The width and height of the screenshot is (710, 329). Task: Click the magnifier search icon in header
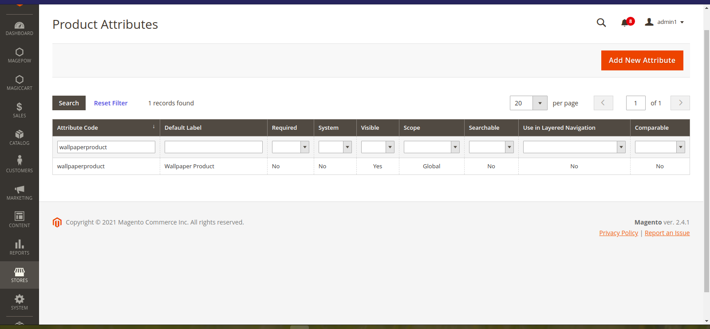(601, 23)
